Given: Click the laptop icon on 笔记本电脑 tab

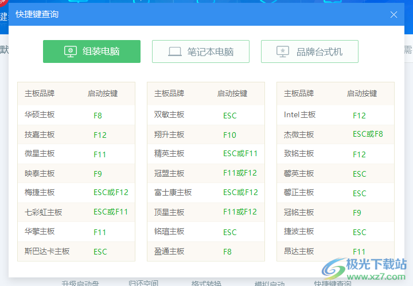Looking at the screenshot, I should 175,51.
